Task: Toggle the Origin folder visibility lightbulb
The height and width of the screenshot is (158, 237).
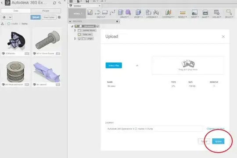Action: click(79, 39)
